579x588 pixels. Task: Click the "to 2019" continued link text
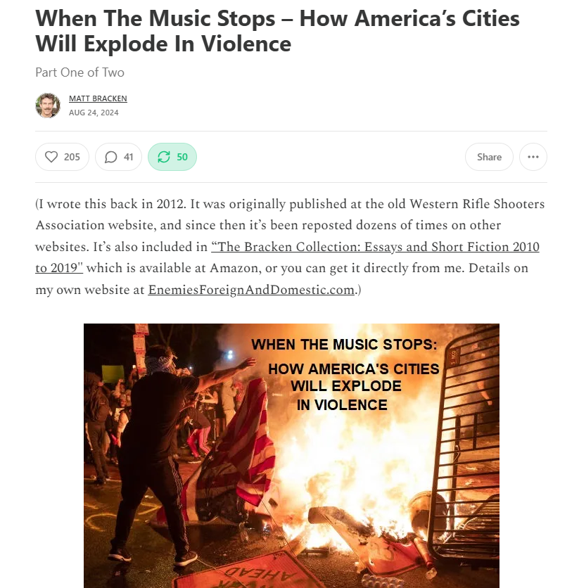click(x=59, y=268)
